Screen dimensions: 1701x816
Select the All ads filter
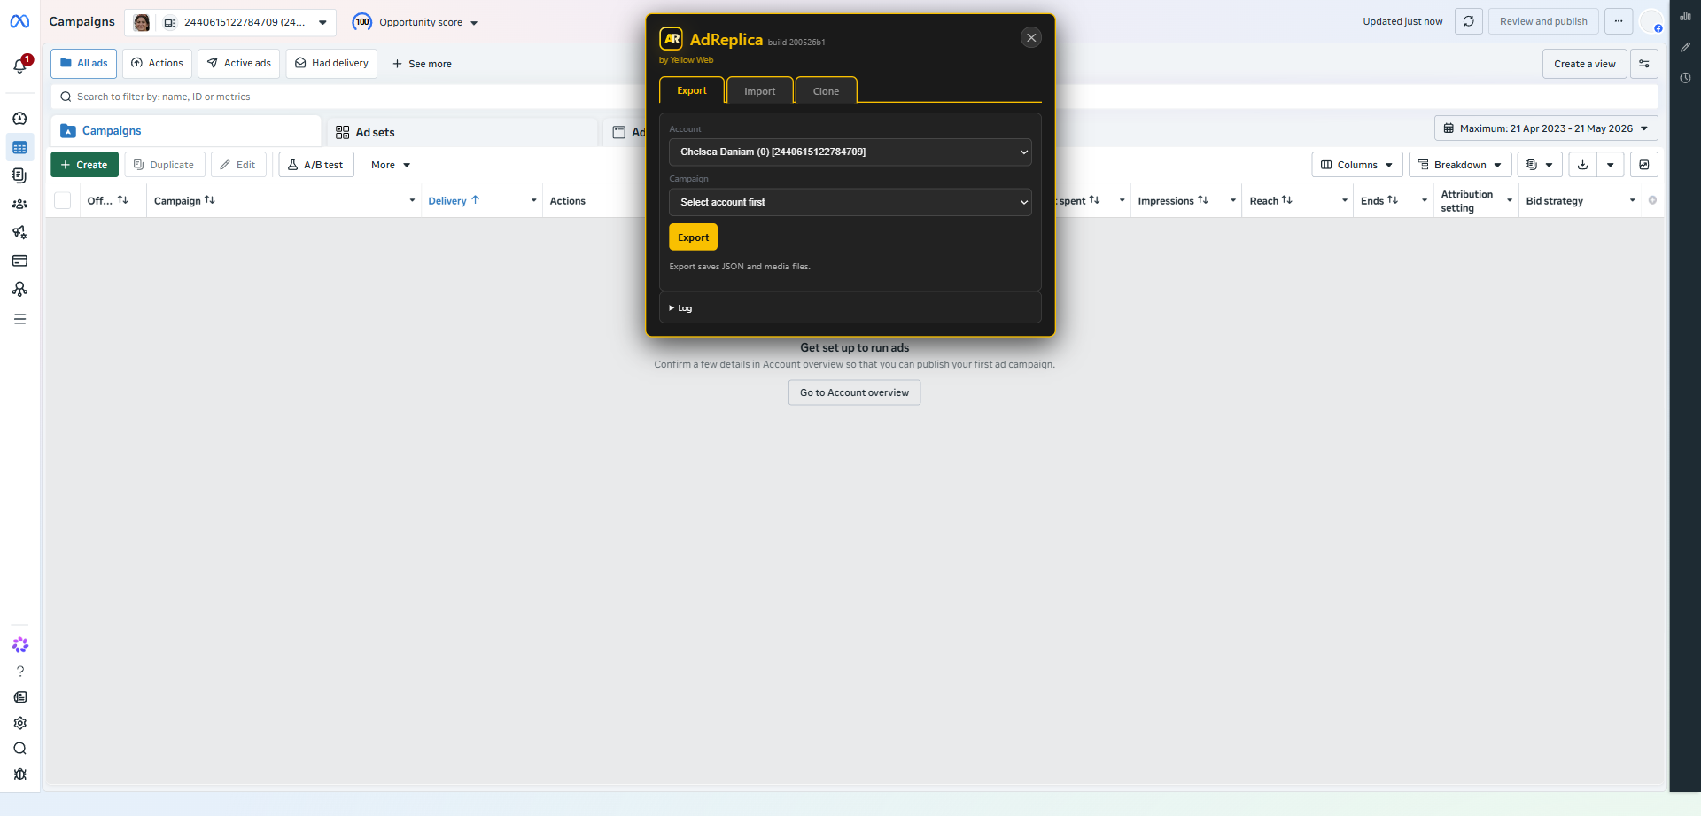84,64
